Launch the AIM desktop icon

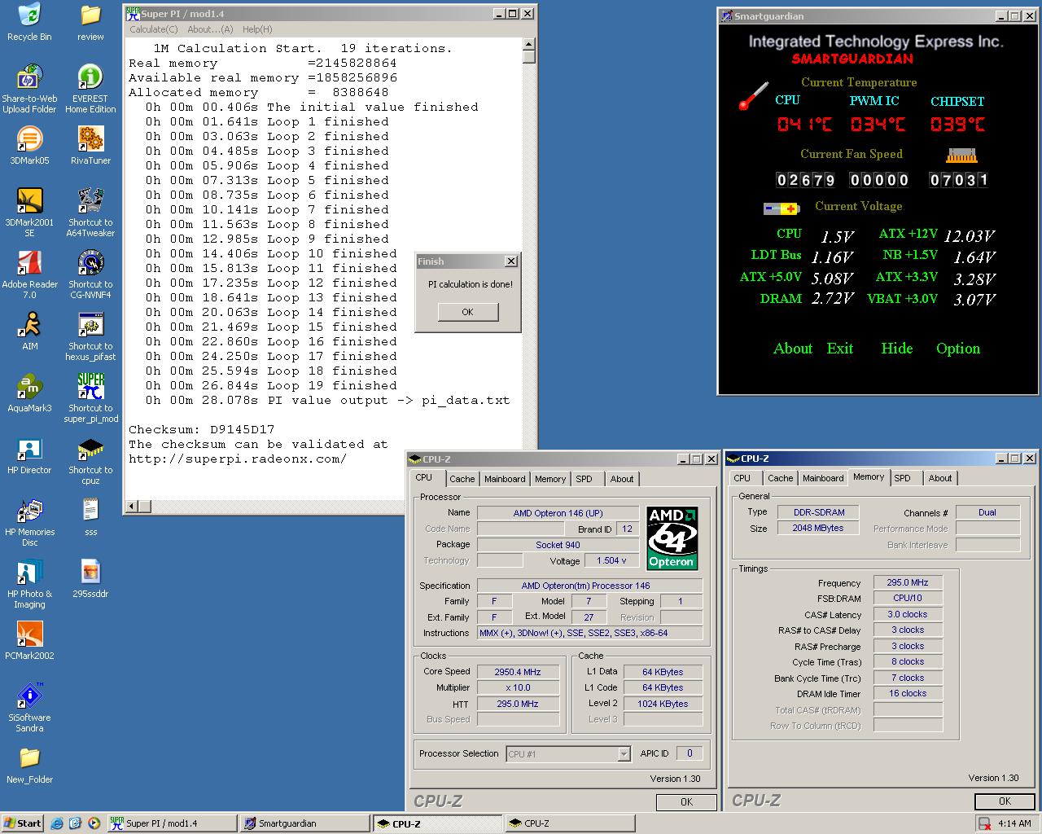coord(29,331)
